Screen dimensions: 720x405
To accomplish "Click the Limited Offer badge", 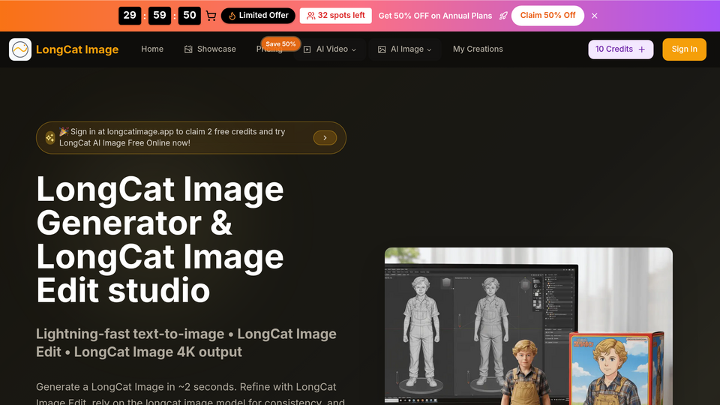I will click(258, 16).
